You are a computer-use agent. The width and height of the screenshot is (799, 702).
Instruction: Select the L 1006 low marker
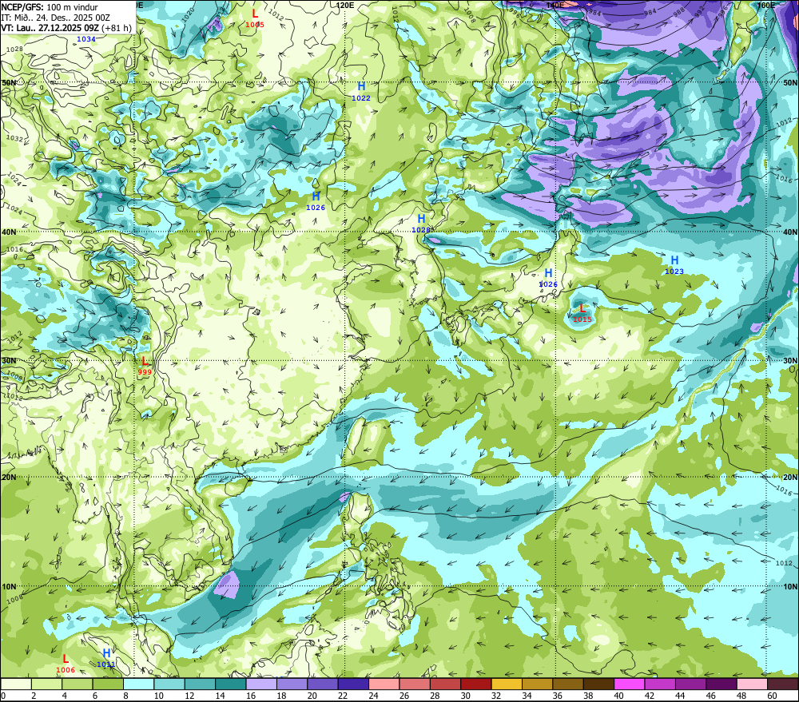point(66,664)
